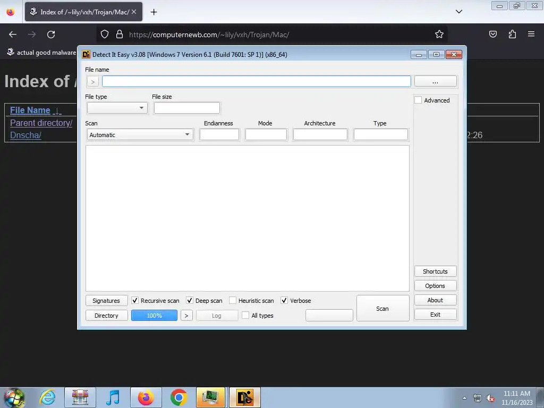Click the Endianness field
Image resolution: width=544 pixels, height=408 pixels.
[219, 134]
